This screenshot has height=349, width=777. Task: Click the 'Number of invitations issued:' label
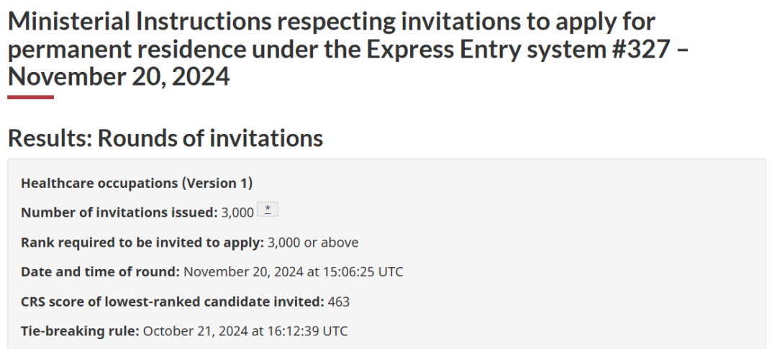(119, 213)
